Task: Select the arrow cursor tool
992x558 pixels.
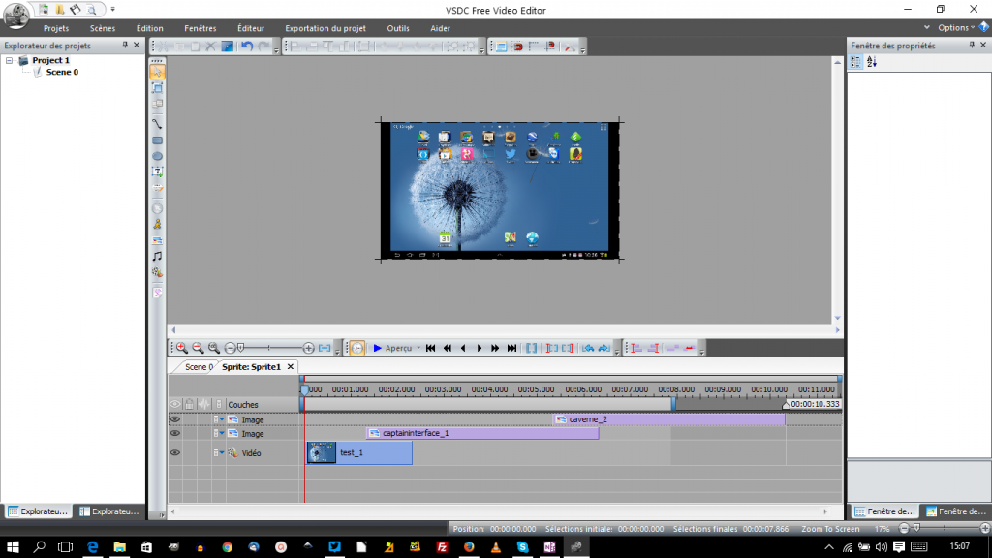Action: tap(157, 72)
